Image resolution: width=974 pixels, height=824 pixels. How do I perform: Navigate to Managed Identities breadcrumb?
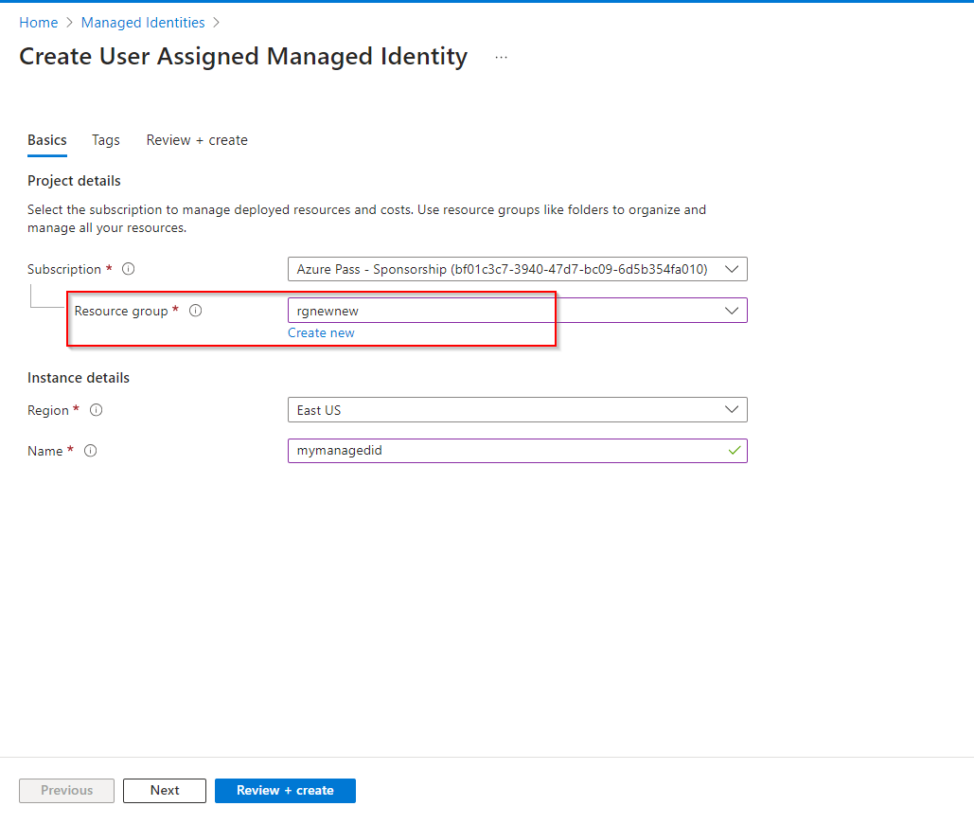click(x=143, y=22)
